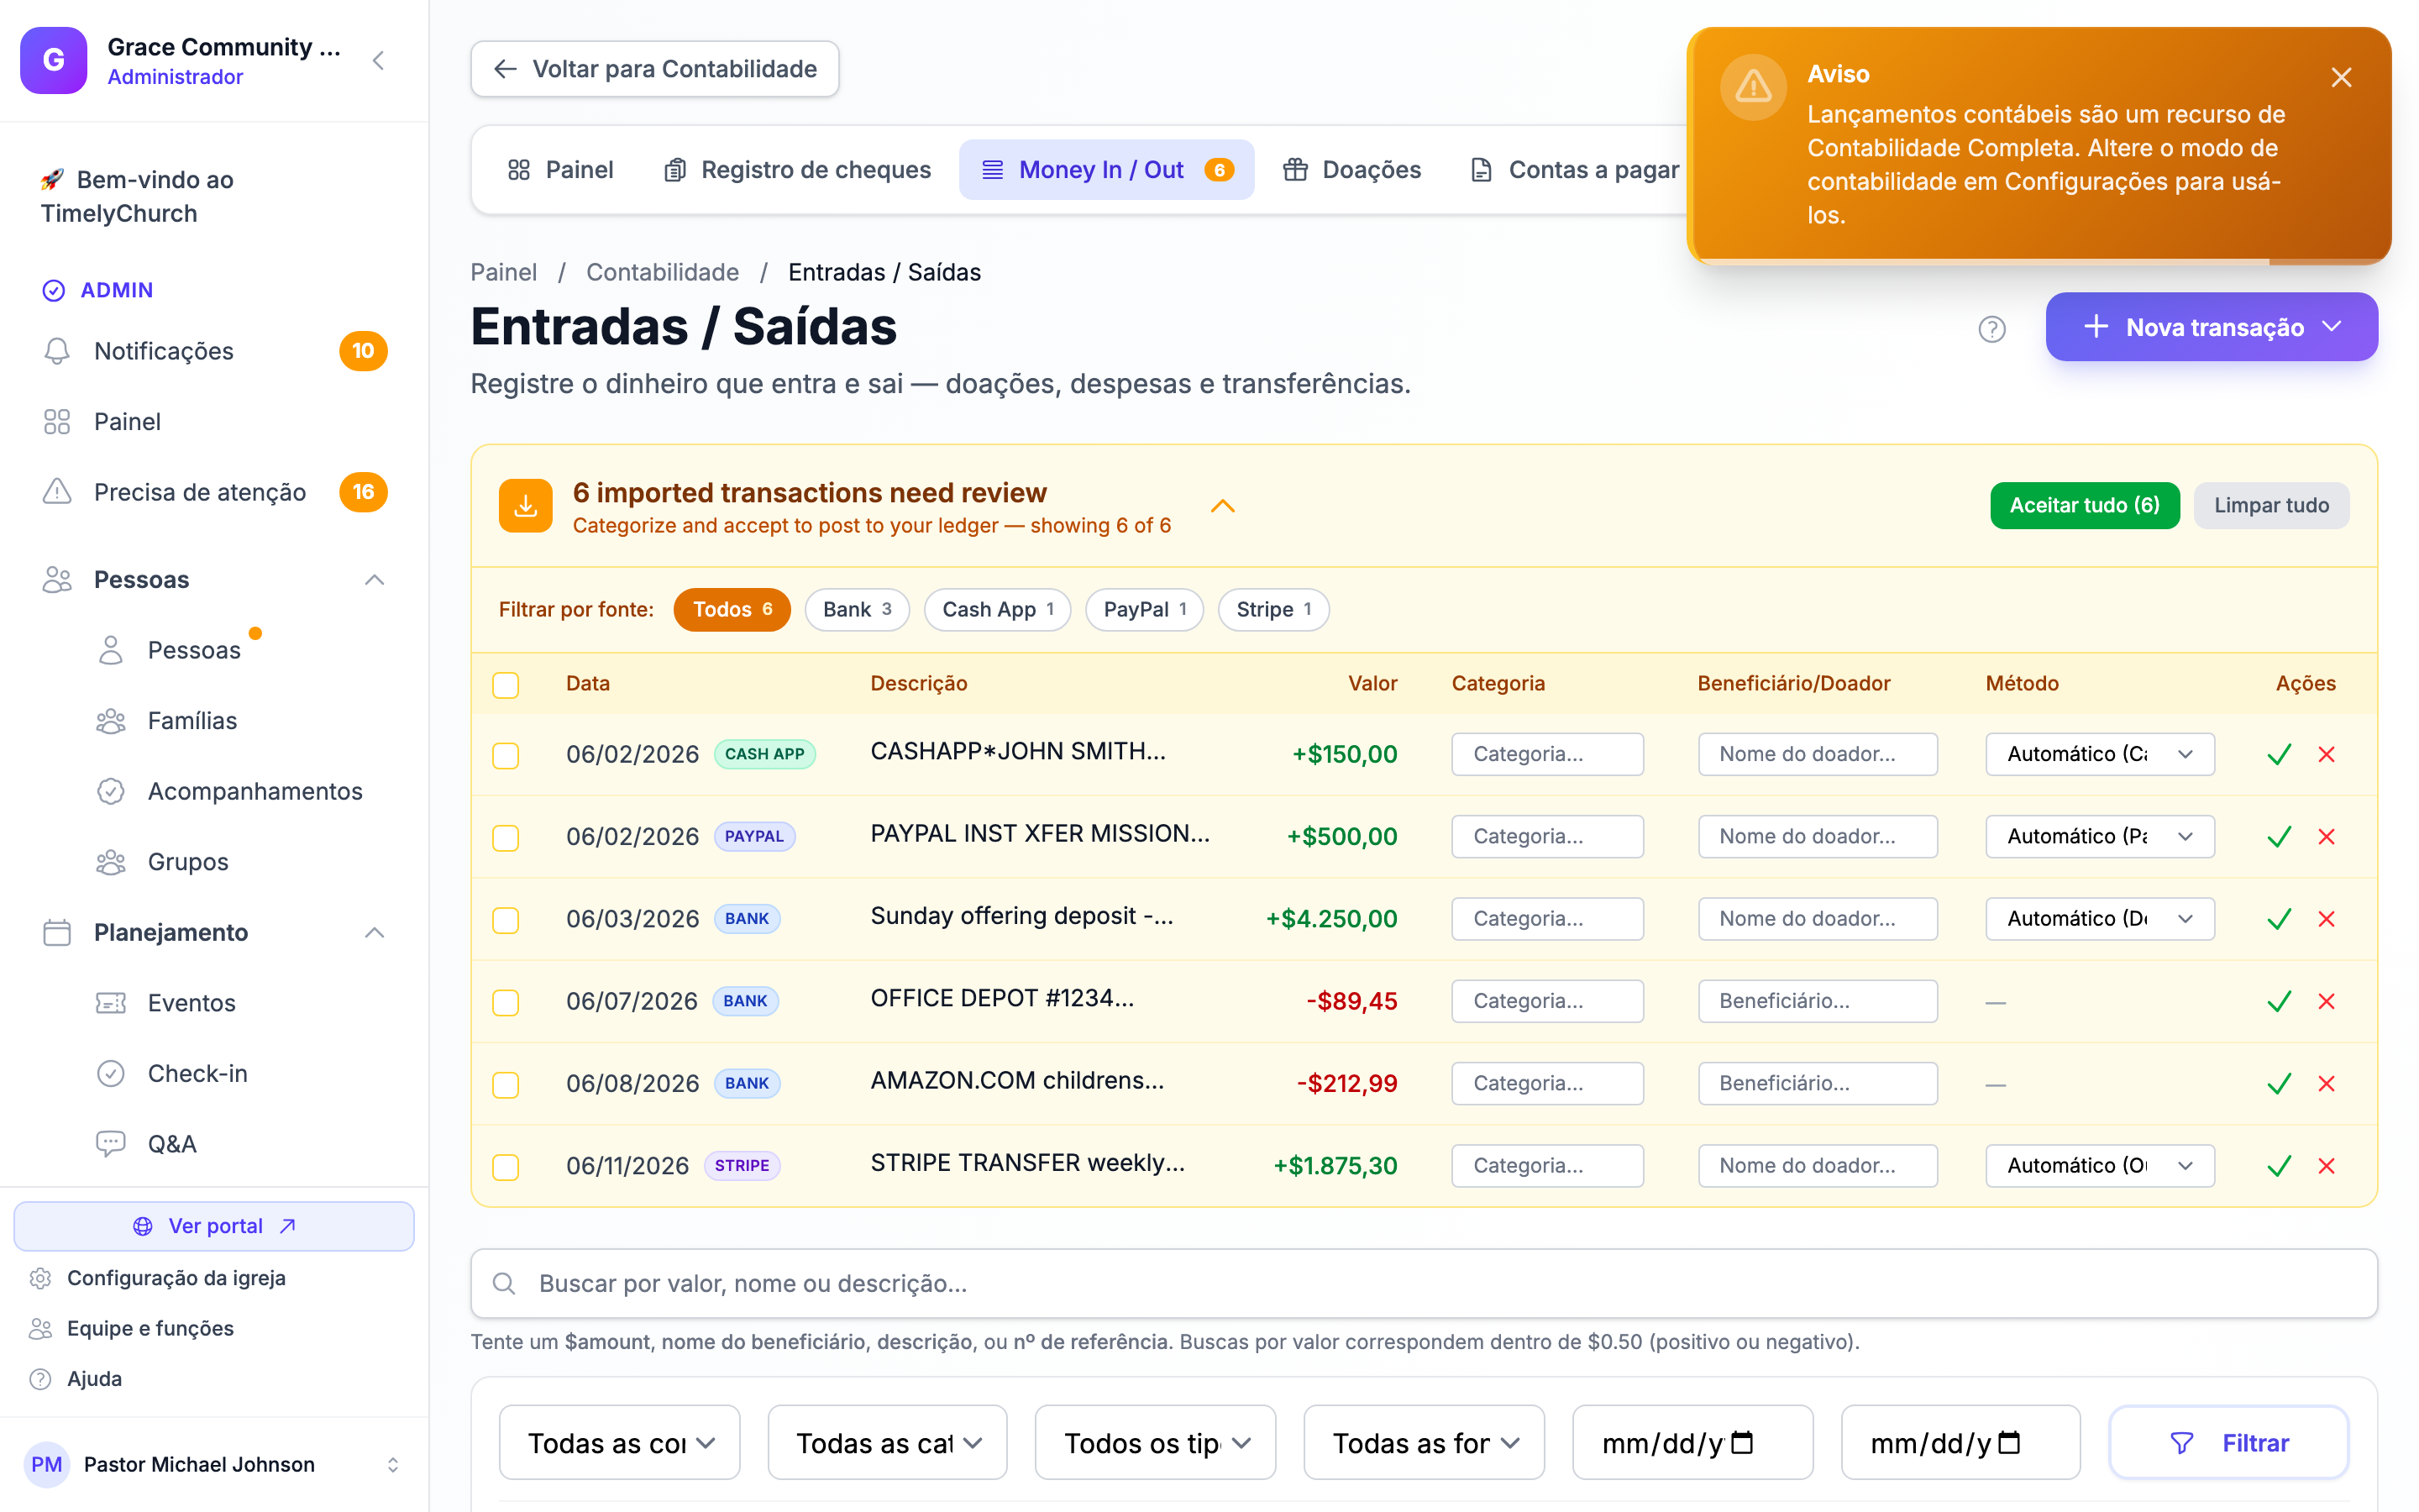This screenshot has height=1512, width=2419.
Task: Go to Contabilidade breadcrumb link
Action: [x=662, y=272]
